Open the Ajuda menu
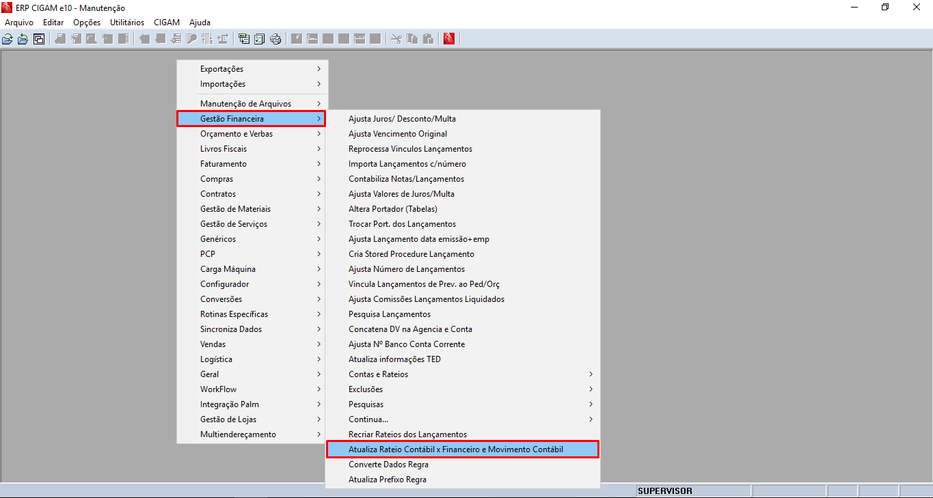The image size is (933, 498). point(200,23)
